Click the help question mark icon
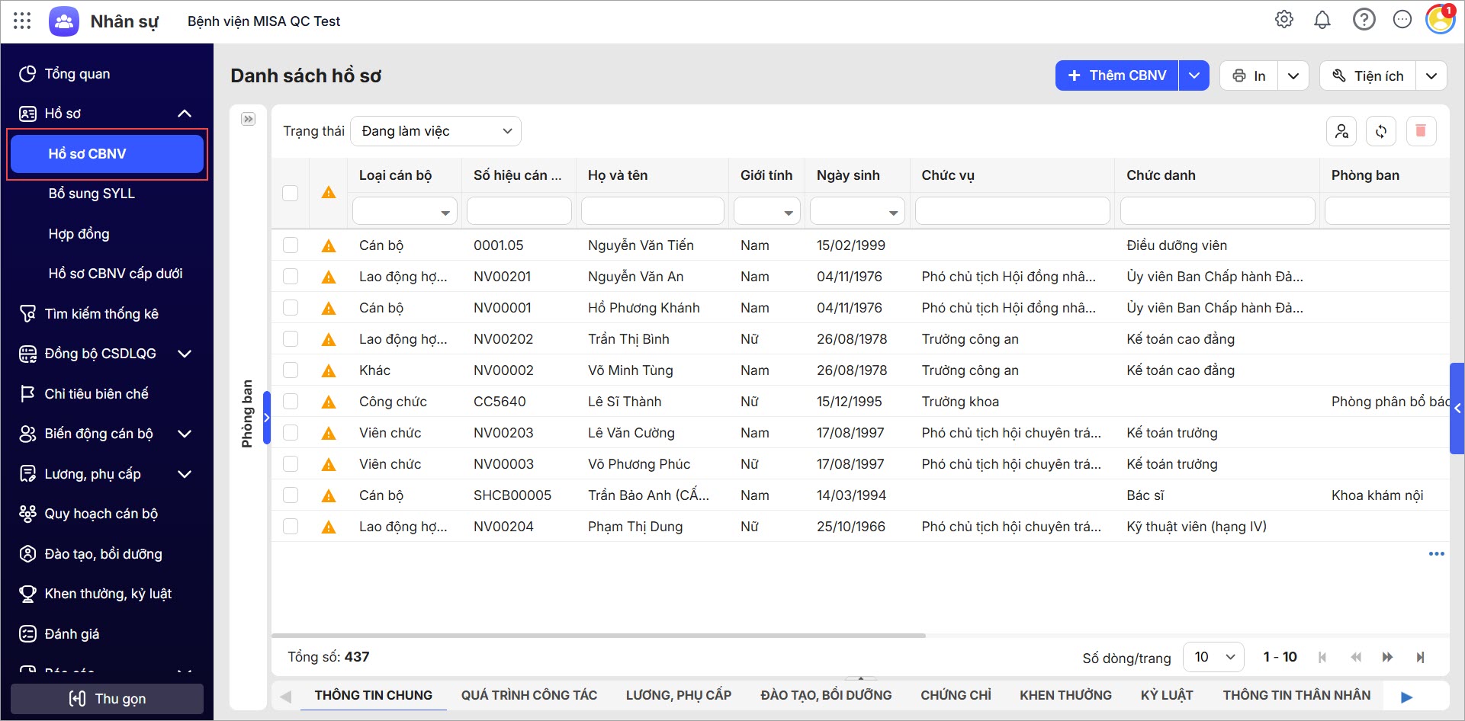Screen dimensions: 1465x721 (x=1364, y=20)
